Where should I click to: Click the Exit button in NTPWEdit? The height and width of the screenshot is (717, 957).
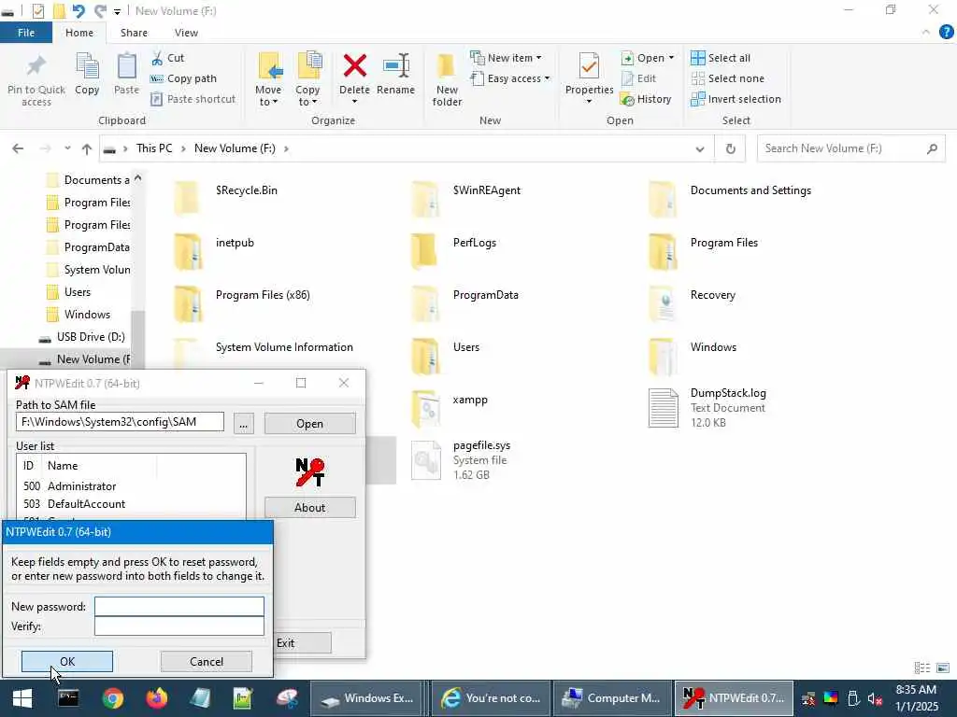[302, 643]
